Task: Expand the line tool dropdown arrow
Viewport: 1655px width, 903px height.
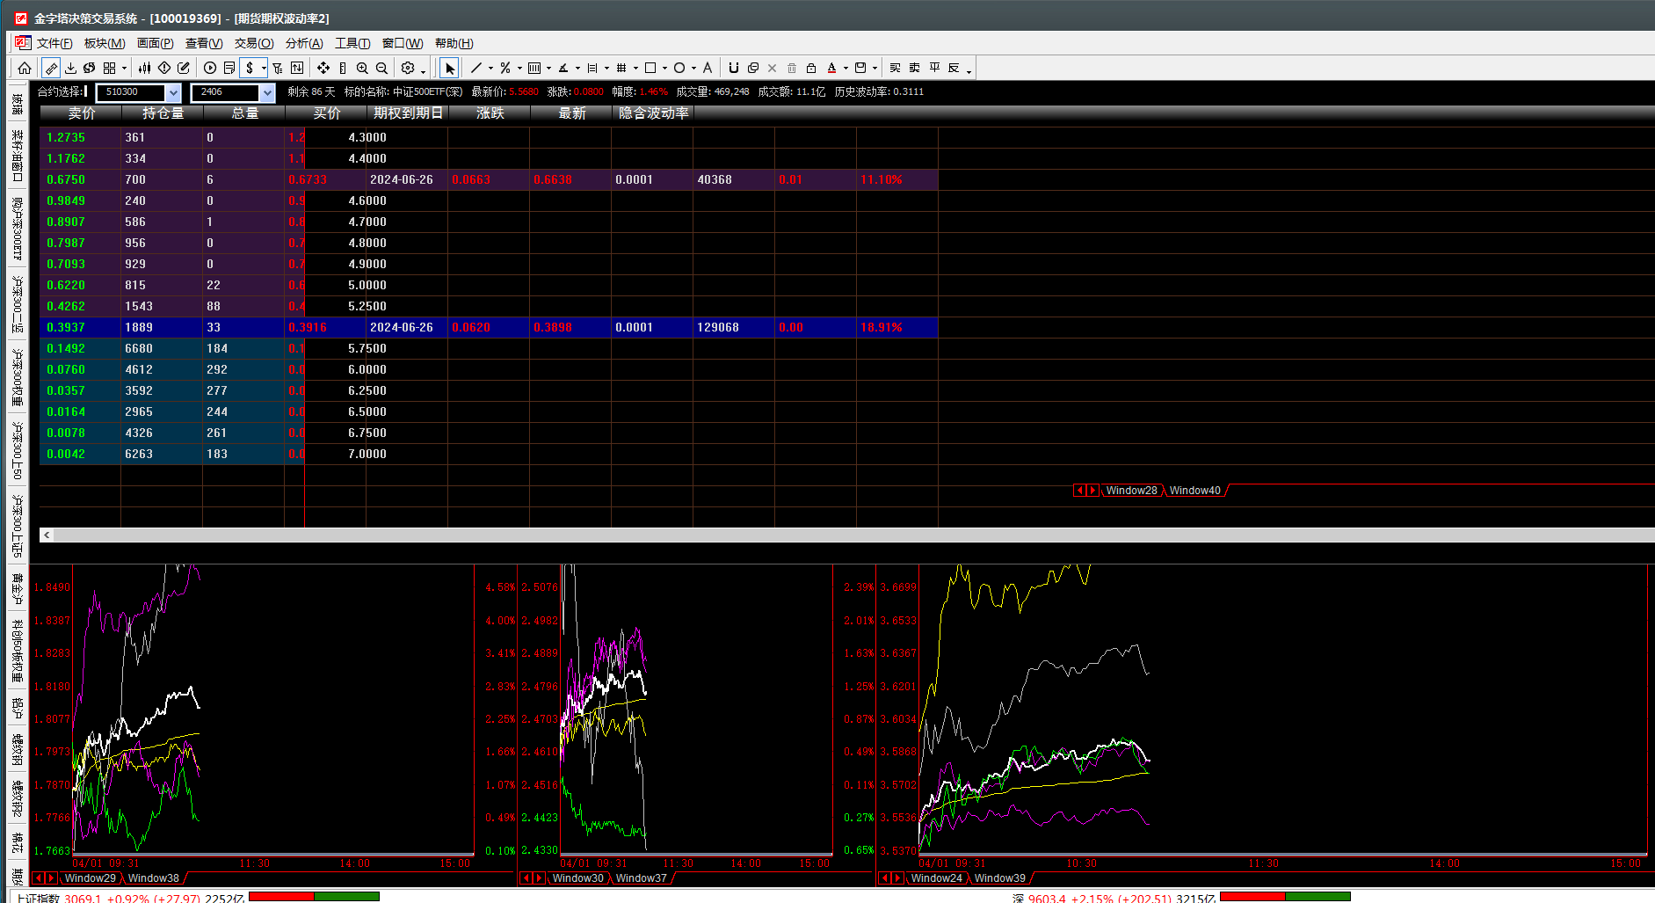Action: pos(490,68)
